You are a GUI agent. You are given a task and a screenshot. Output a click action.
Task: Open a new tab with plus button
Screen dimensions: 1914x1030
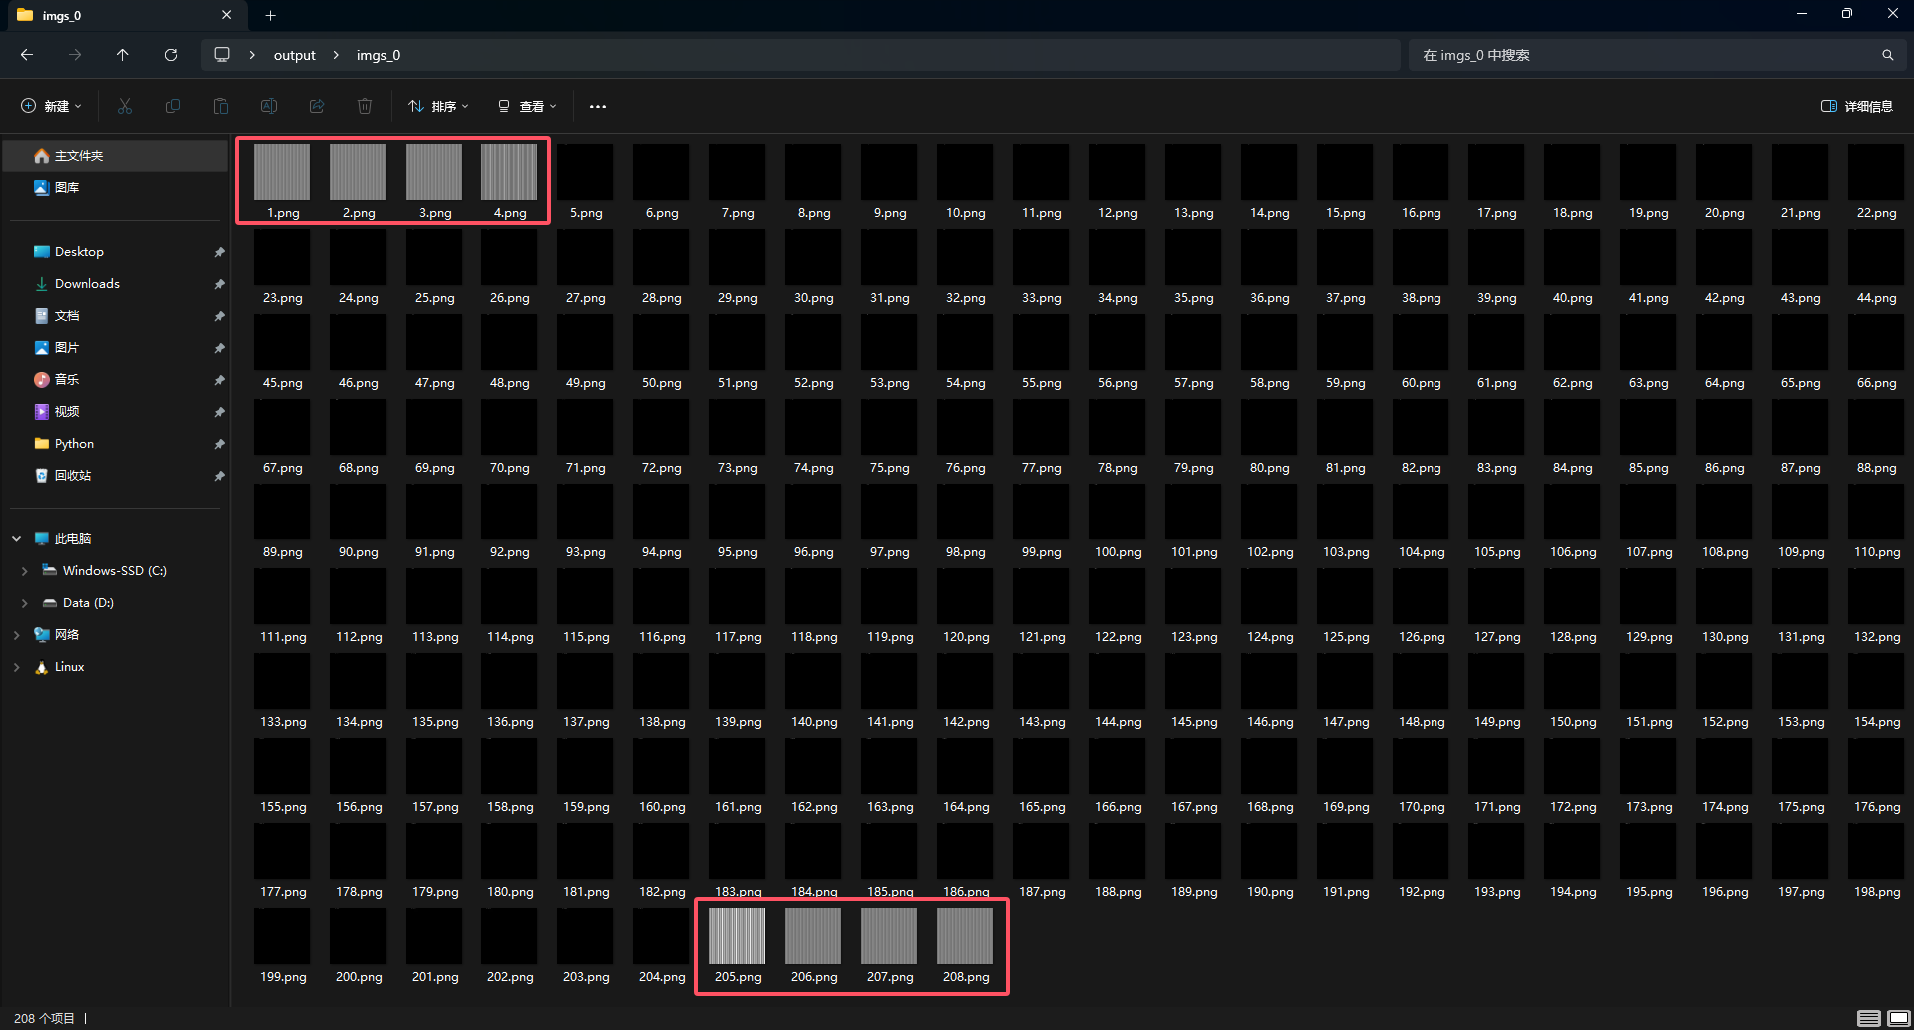tap(270, 15)
